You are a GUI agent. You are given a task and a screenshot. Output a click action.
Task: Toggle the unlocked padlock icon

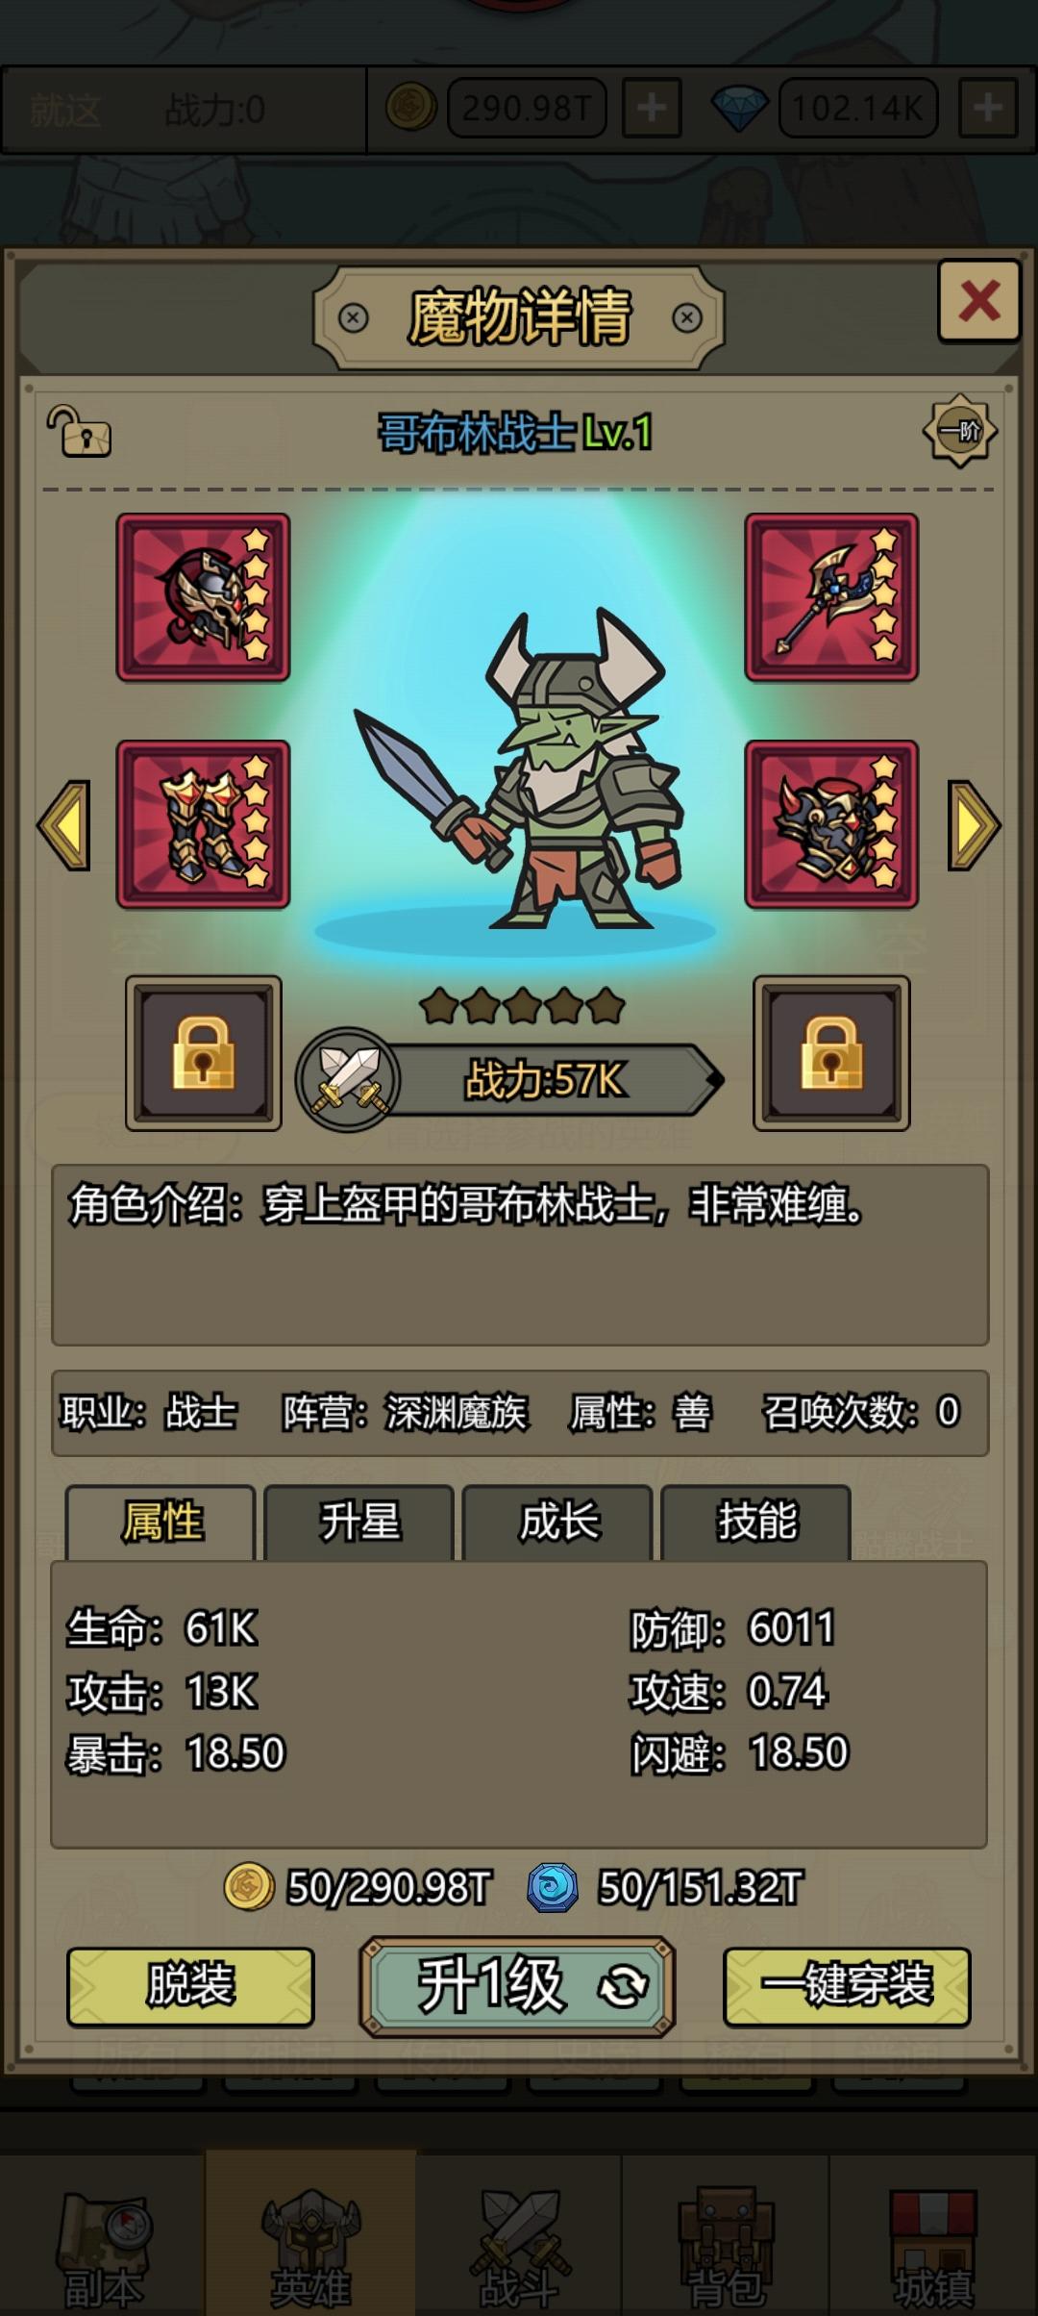tap(79, 431)
